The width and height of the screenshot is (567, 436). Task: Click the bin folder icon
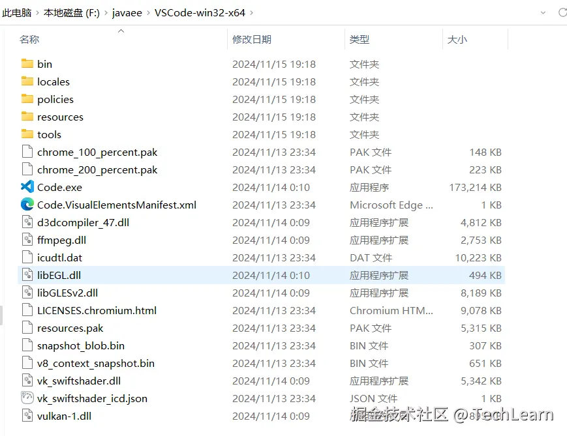coord(27,64)
